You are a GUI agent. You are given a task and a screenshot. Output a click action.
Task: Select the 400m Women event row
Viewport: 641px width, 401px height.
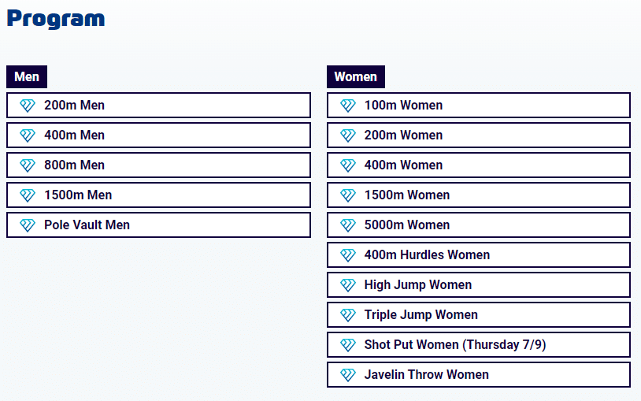479,165
